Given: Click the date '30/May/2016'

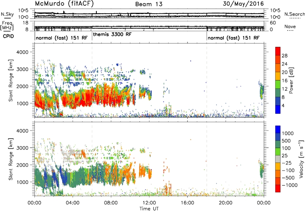Looking at the screenshot, I should pyautogui.click(x=243, y=4).
